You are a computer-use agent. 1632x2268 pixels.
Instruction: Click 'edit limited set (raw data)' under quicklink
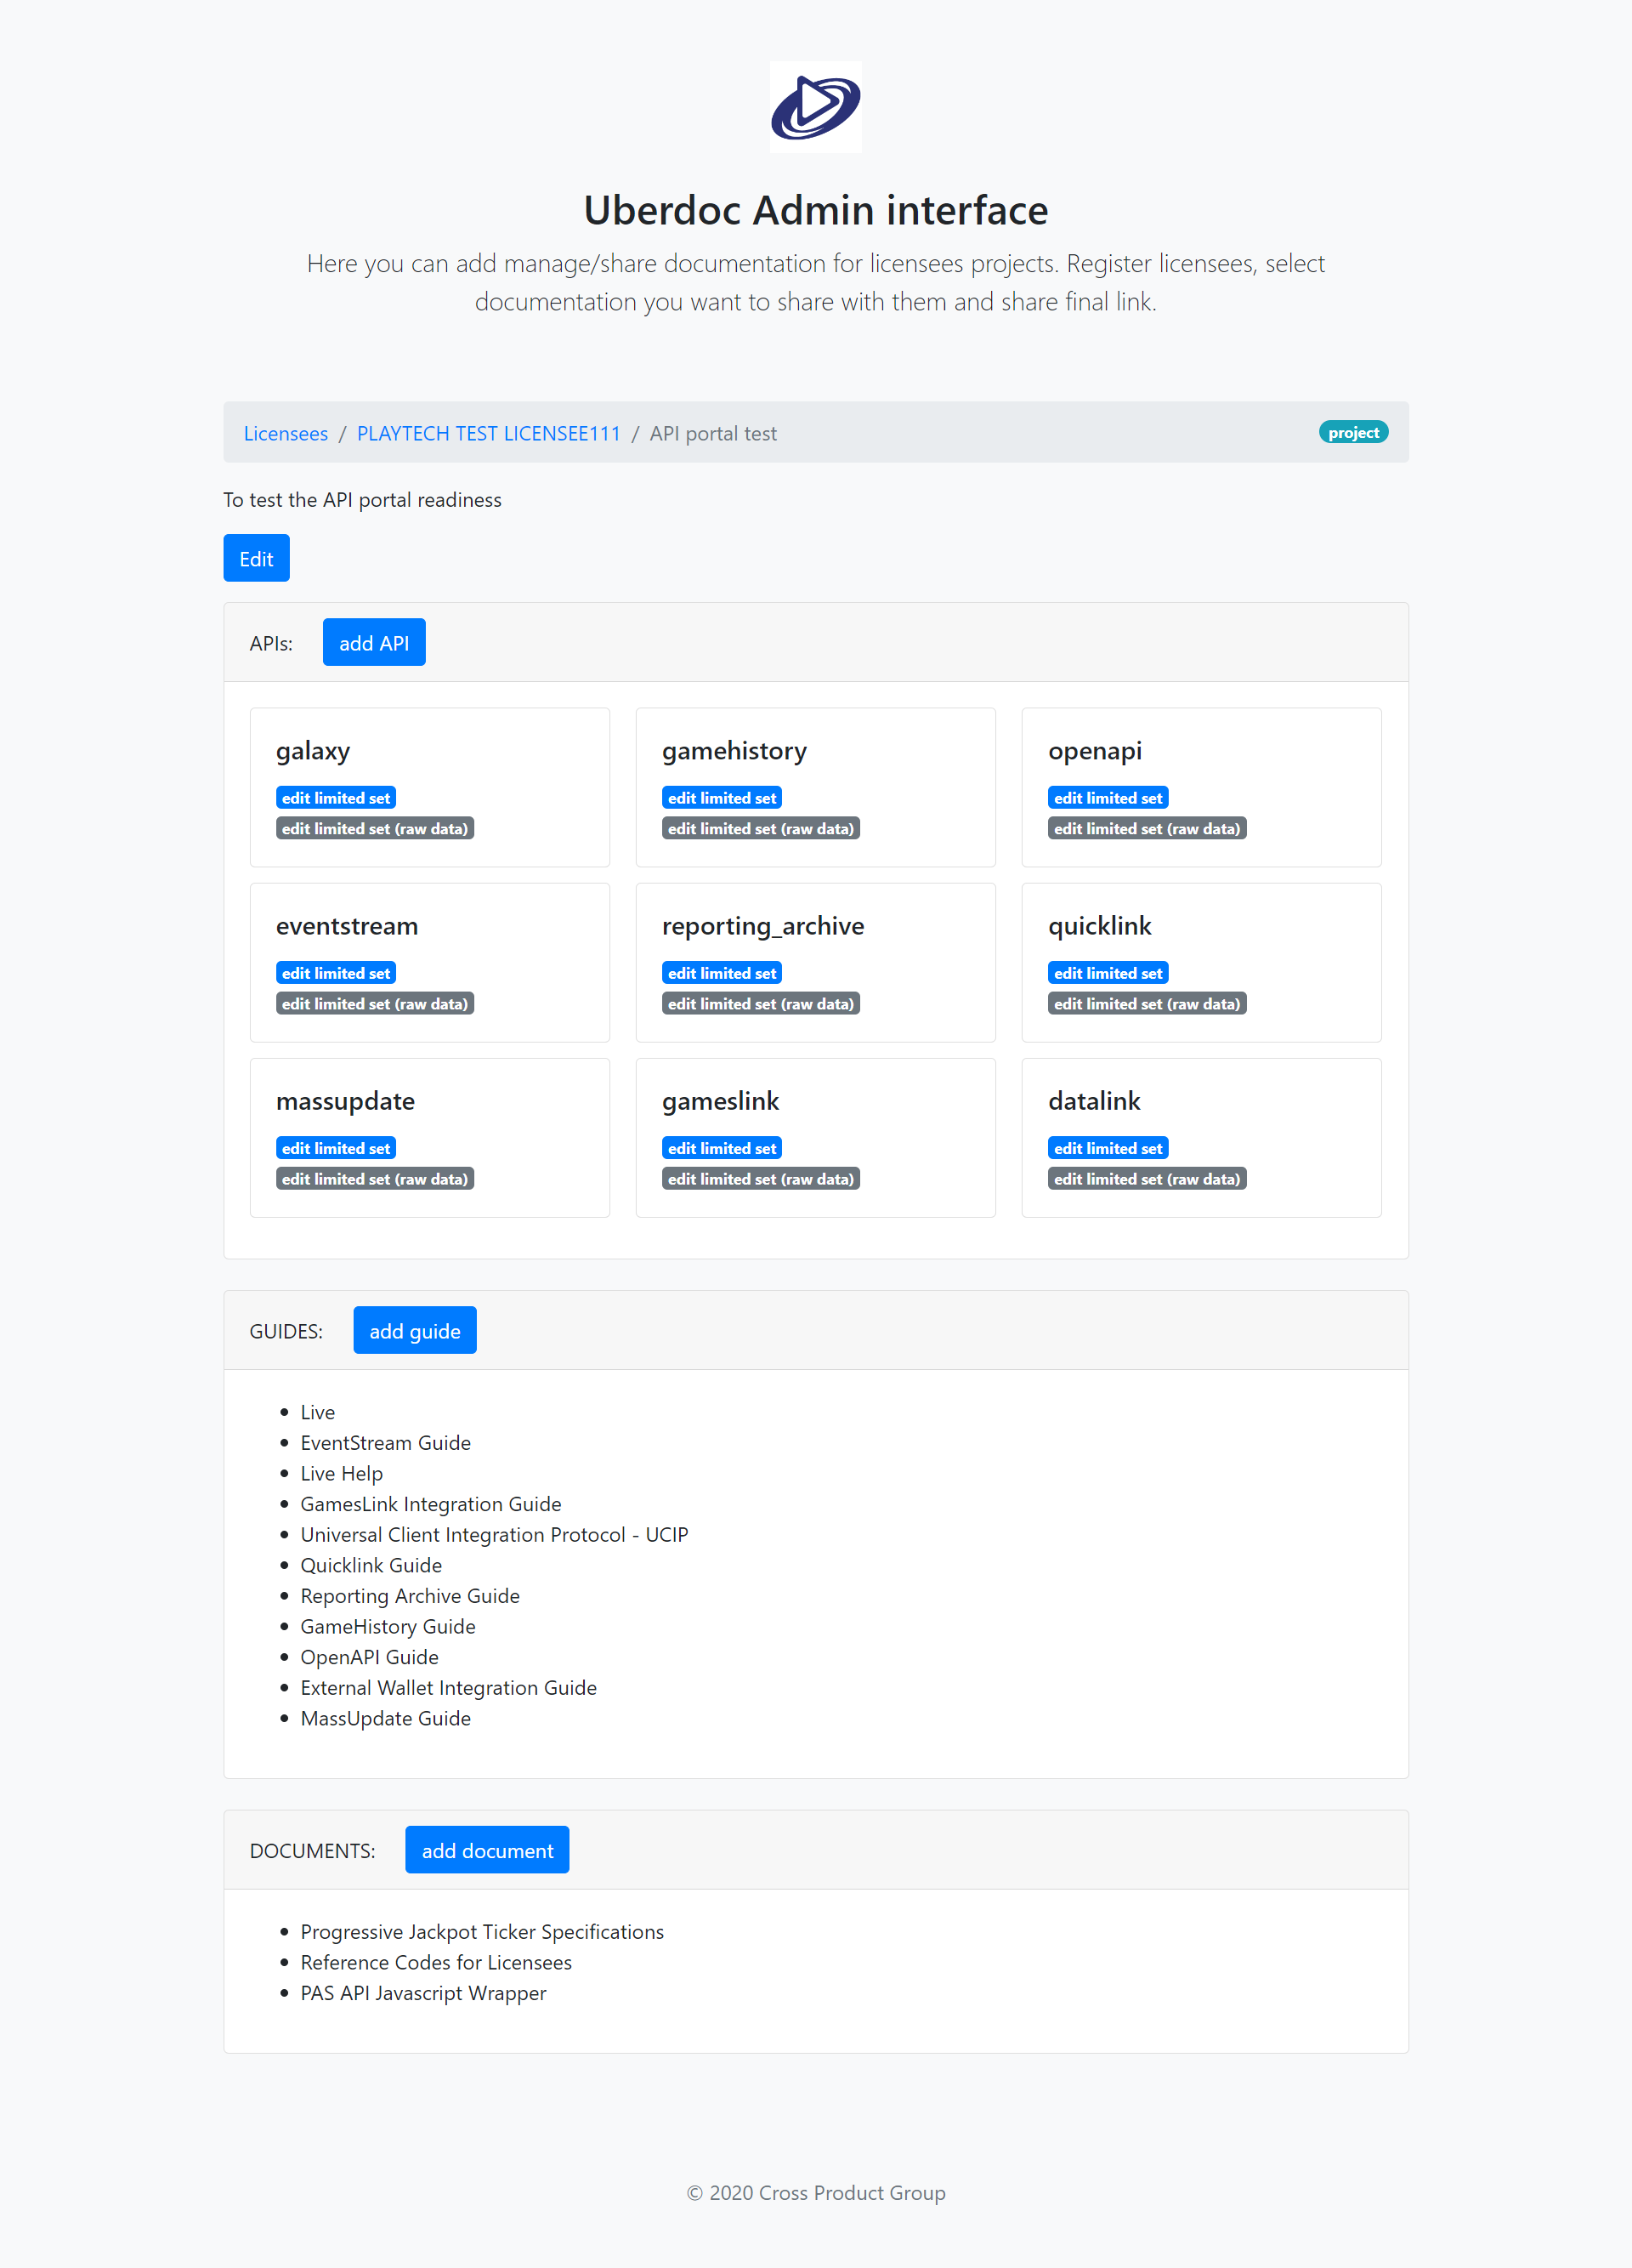[1147, 1003]
